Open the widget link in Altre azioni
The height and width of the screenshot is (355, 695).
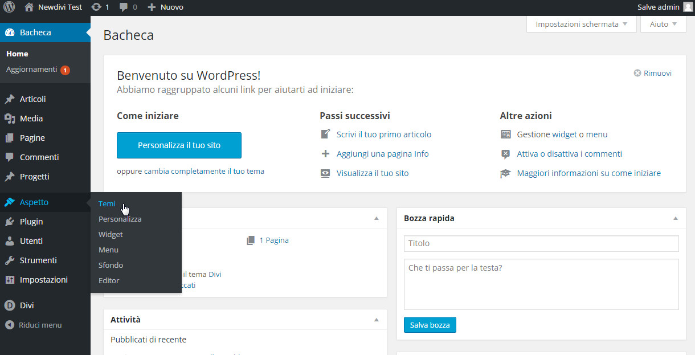point(564,134)
